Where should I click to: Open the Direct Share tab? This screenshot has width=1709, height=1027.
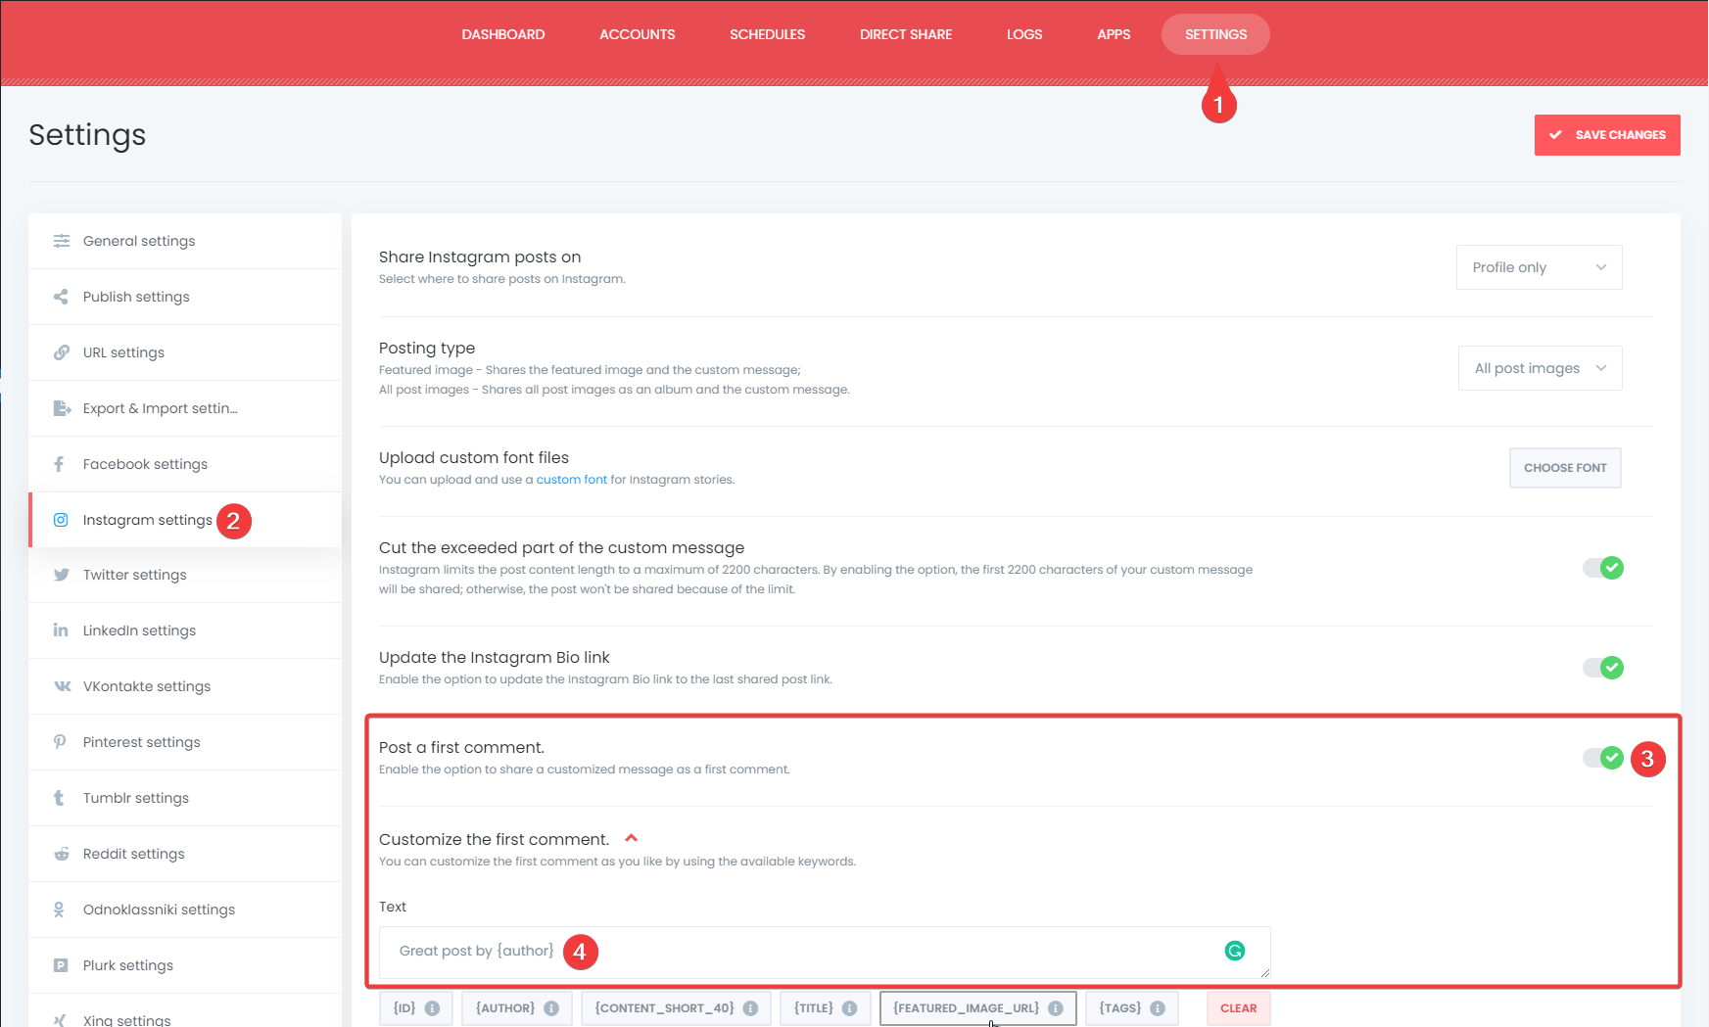(906, 34)
